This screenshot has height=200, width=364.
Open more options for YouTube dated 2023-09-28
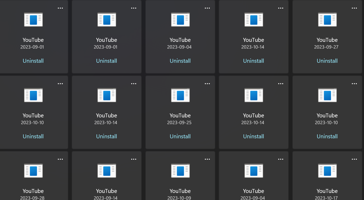60,159
